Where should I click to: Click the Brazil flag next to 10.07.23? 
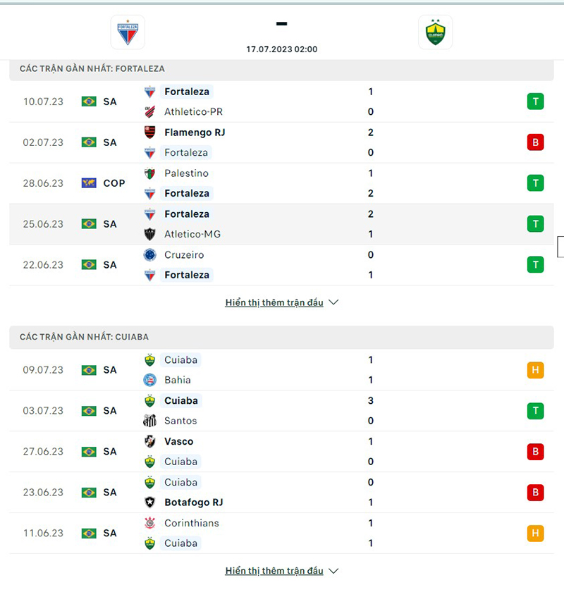(88, 101)
